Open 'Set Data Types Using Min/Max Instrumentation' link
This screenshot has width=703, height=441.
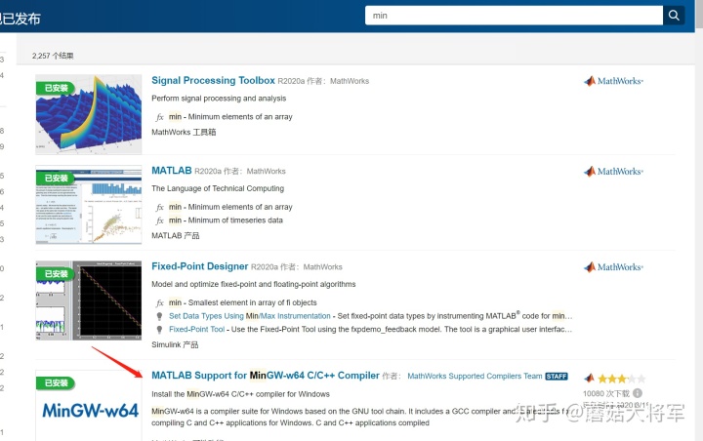249,316
